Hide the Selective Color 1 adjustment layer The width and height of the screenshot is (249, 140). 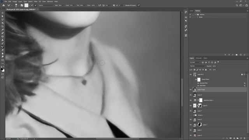point(191,100)
